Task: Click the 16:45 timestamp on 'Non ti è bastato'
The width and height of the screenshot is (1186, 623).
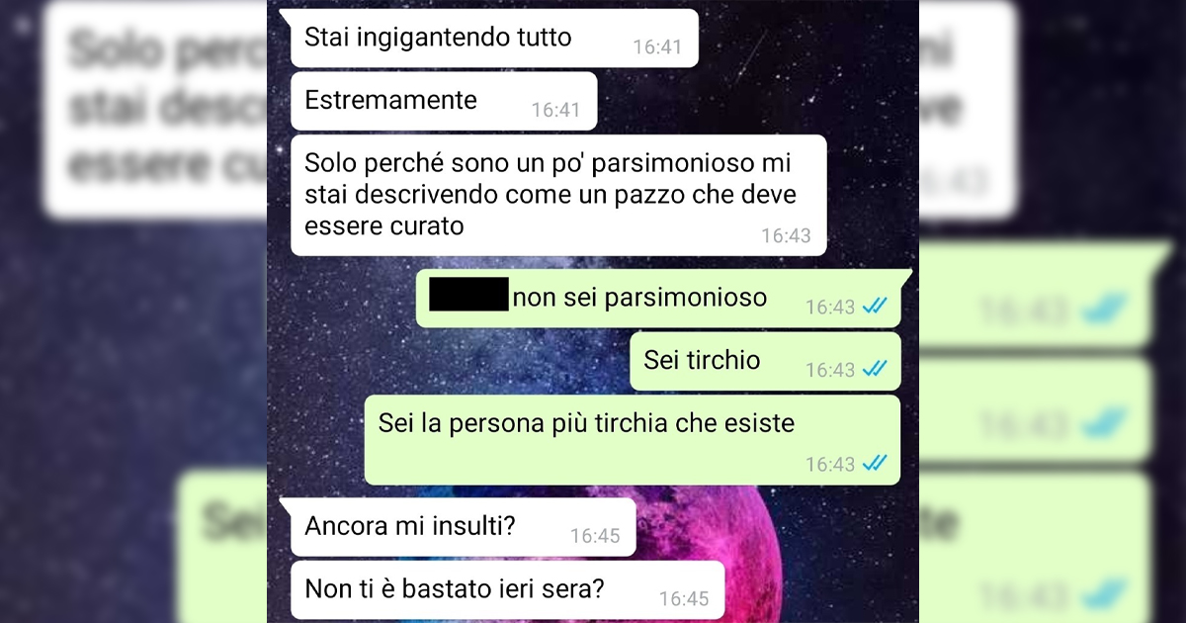Action: [684, 598]
